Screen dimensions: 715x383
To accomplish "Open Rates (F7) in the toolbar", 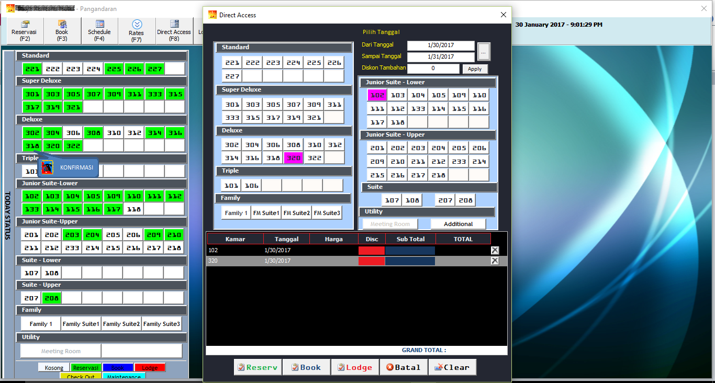I will 137,31.
